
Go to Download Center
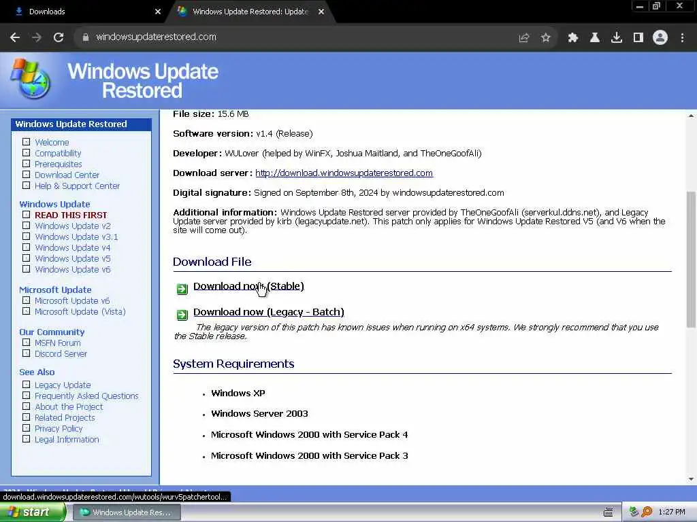pyautogui.click(x=67, y=175)
